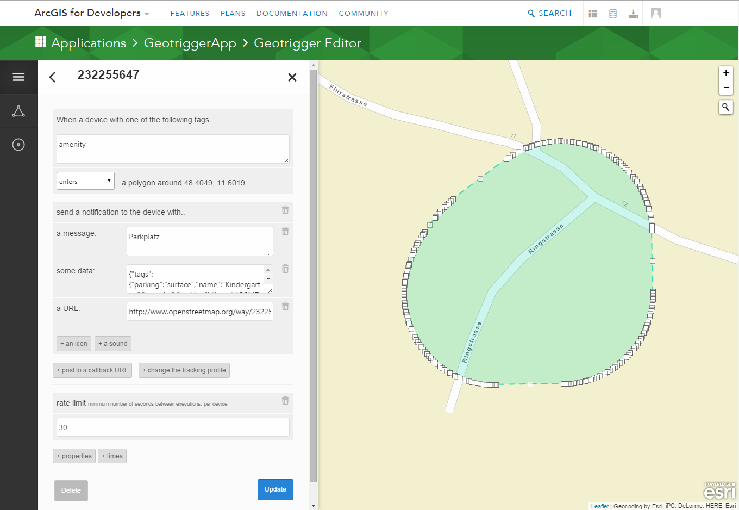The width and height of the screenshot is (739, 510).
Task: Open the app grid icon in header
Action: pyautogui.click(x=593, y=14)
